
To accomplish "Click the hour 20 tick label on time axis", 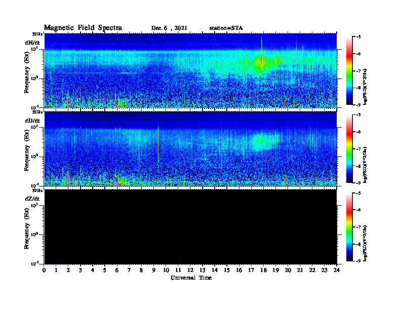I will pos(288,270).
